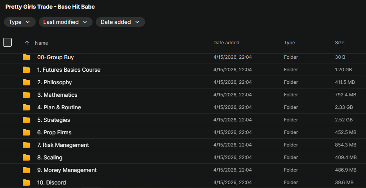Screen dimensions: 366x188
Task: Click the Date added column header
Action: pyautogui.click(x=226, y=43)
